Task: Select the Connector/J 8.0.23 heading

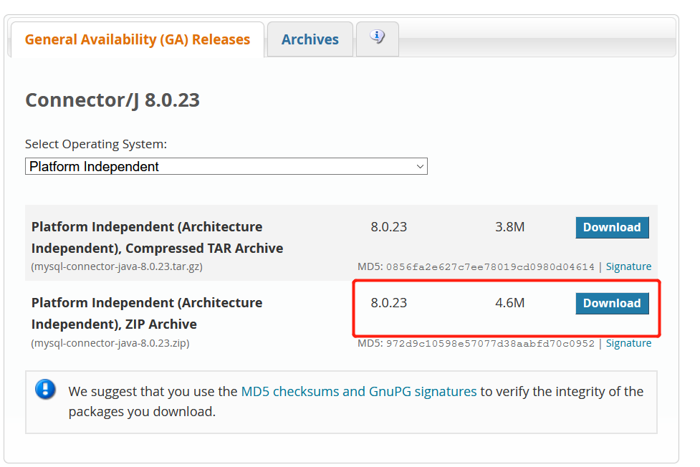Action: (x=112, y=100)
